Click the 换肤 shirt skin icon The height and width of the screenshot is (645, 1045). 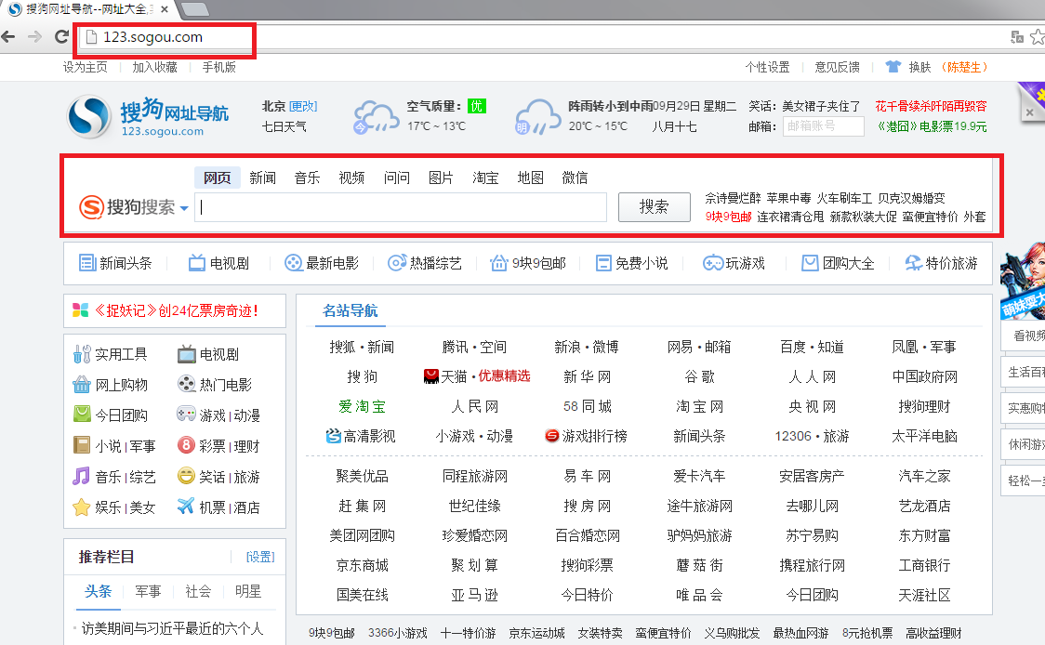point(893,67)
